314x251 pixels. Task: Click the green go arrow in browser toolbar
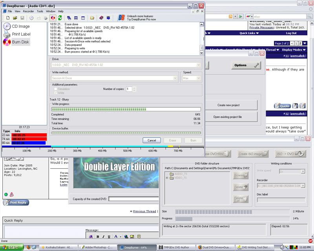tap(241, 16)
